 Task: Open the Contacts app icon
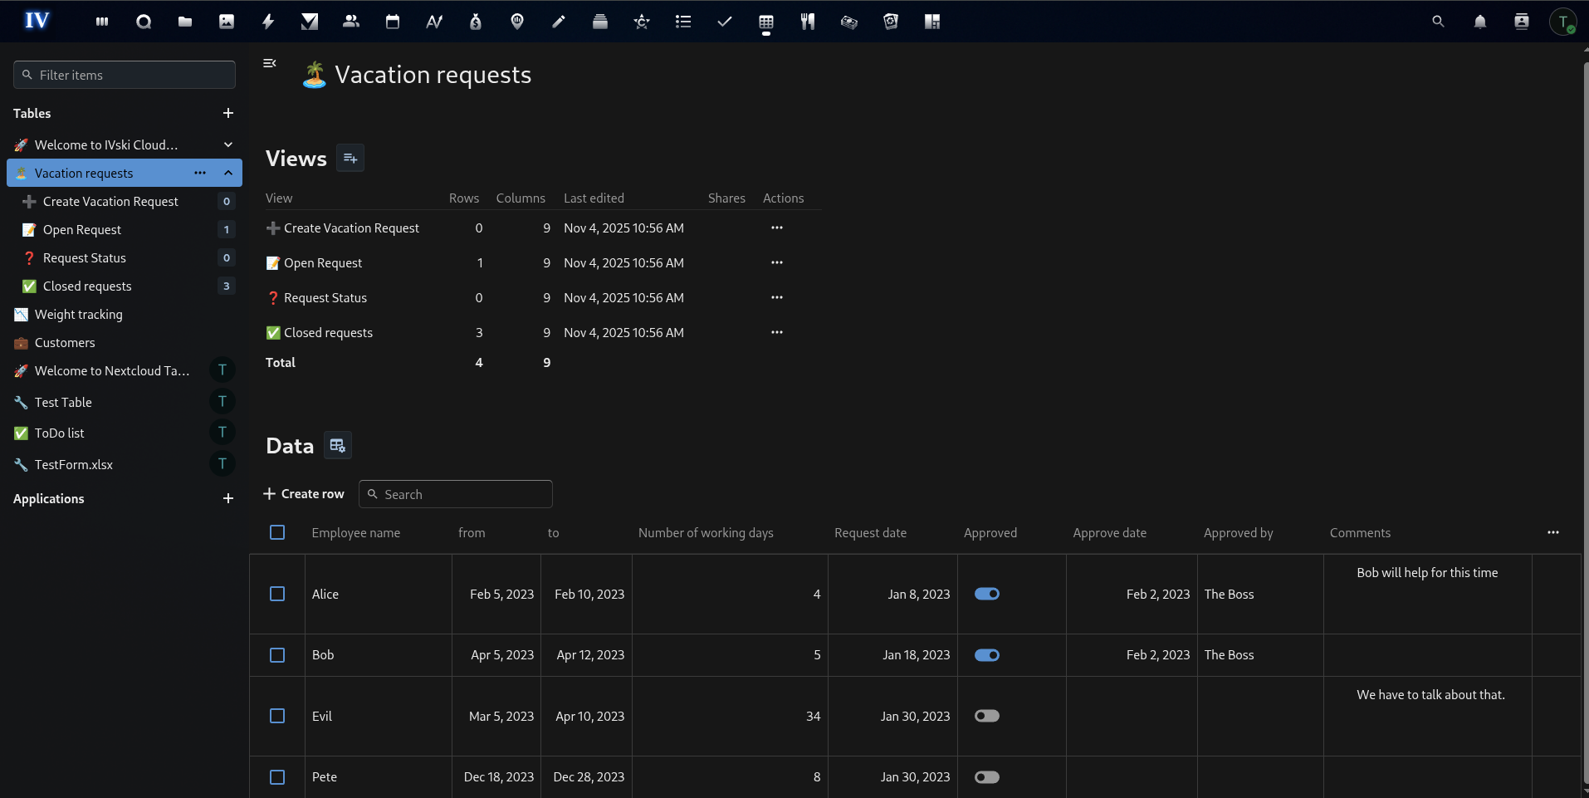point(350,22)
